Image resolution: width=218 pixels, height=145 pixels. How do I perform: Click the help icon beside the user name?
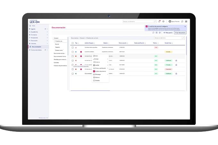pyautogui.click(x=182, y=21)
